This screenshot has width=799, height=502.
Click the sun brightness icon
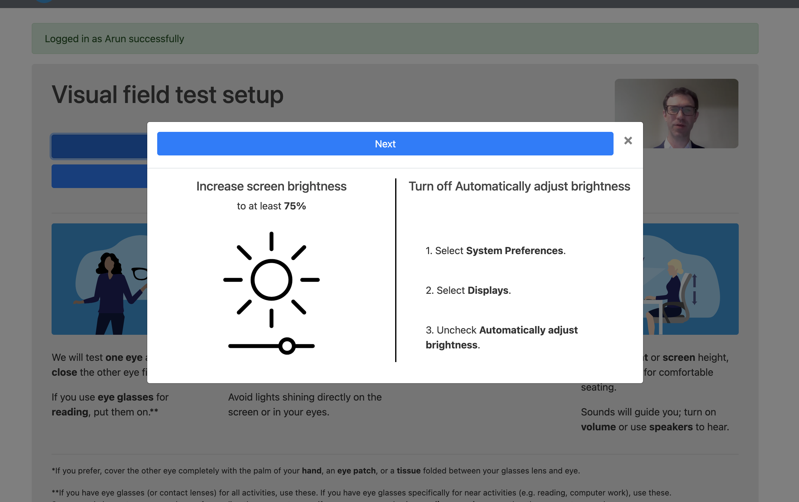(x=271, y=280)
